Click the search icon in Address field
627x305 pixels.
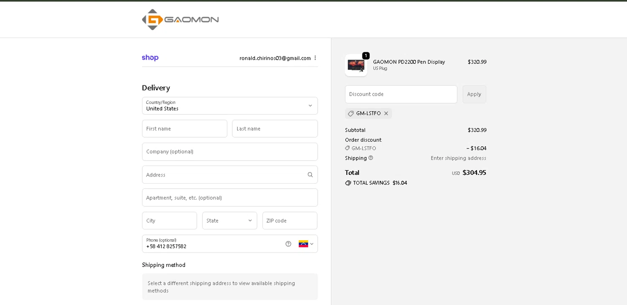click(x=310, y=175)
